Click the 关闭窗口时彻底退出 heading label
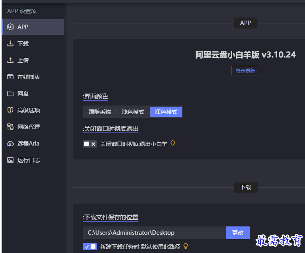 pyautogui.click(x=111, y=129)
